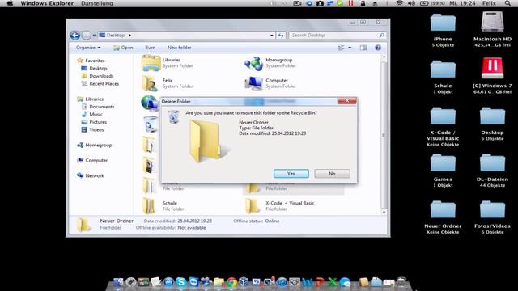The height and width of the screenshot is (291, 518).
Task: Select the Homegroup system folder icon
Action: [x=253, y=63]
